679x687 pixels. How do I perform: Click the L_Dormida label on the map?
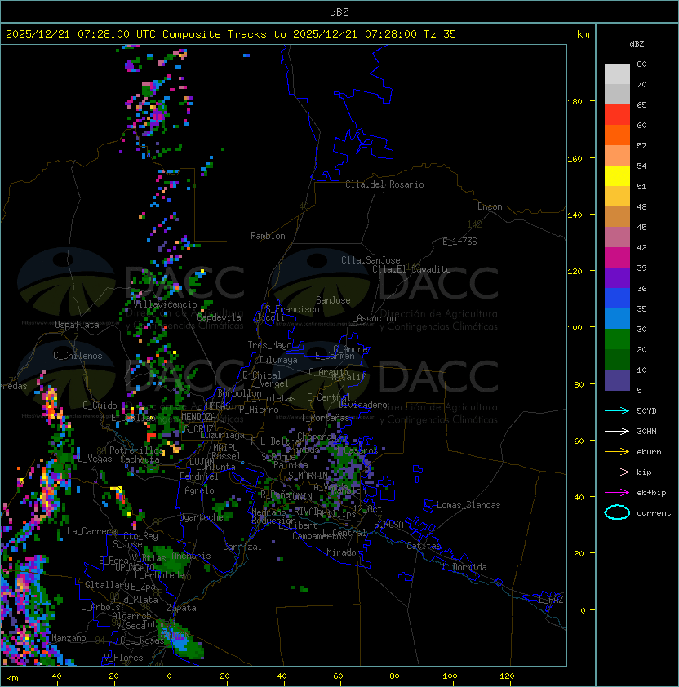point(464,567)
